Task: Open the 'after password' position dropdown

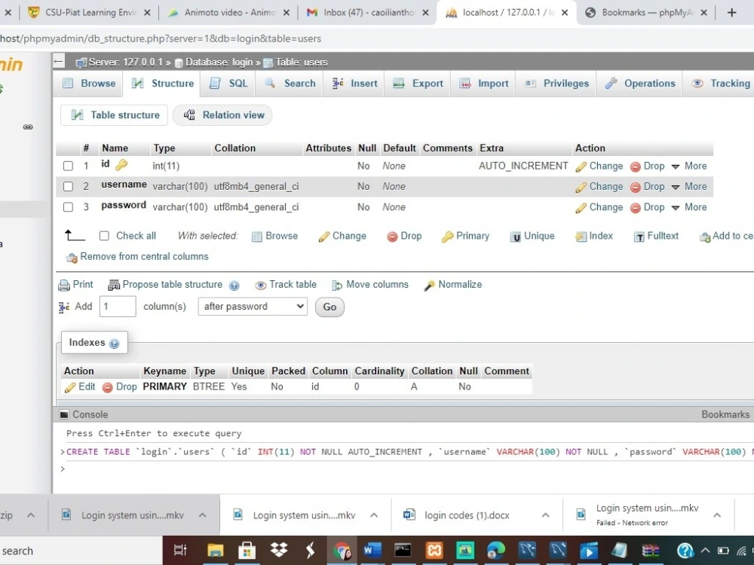Action: point(253,307)
